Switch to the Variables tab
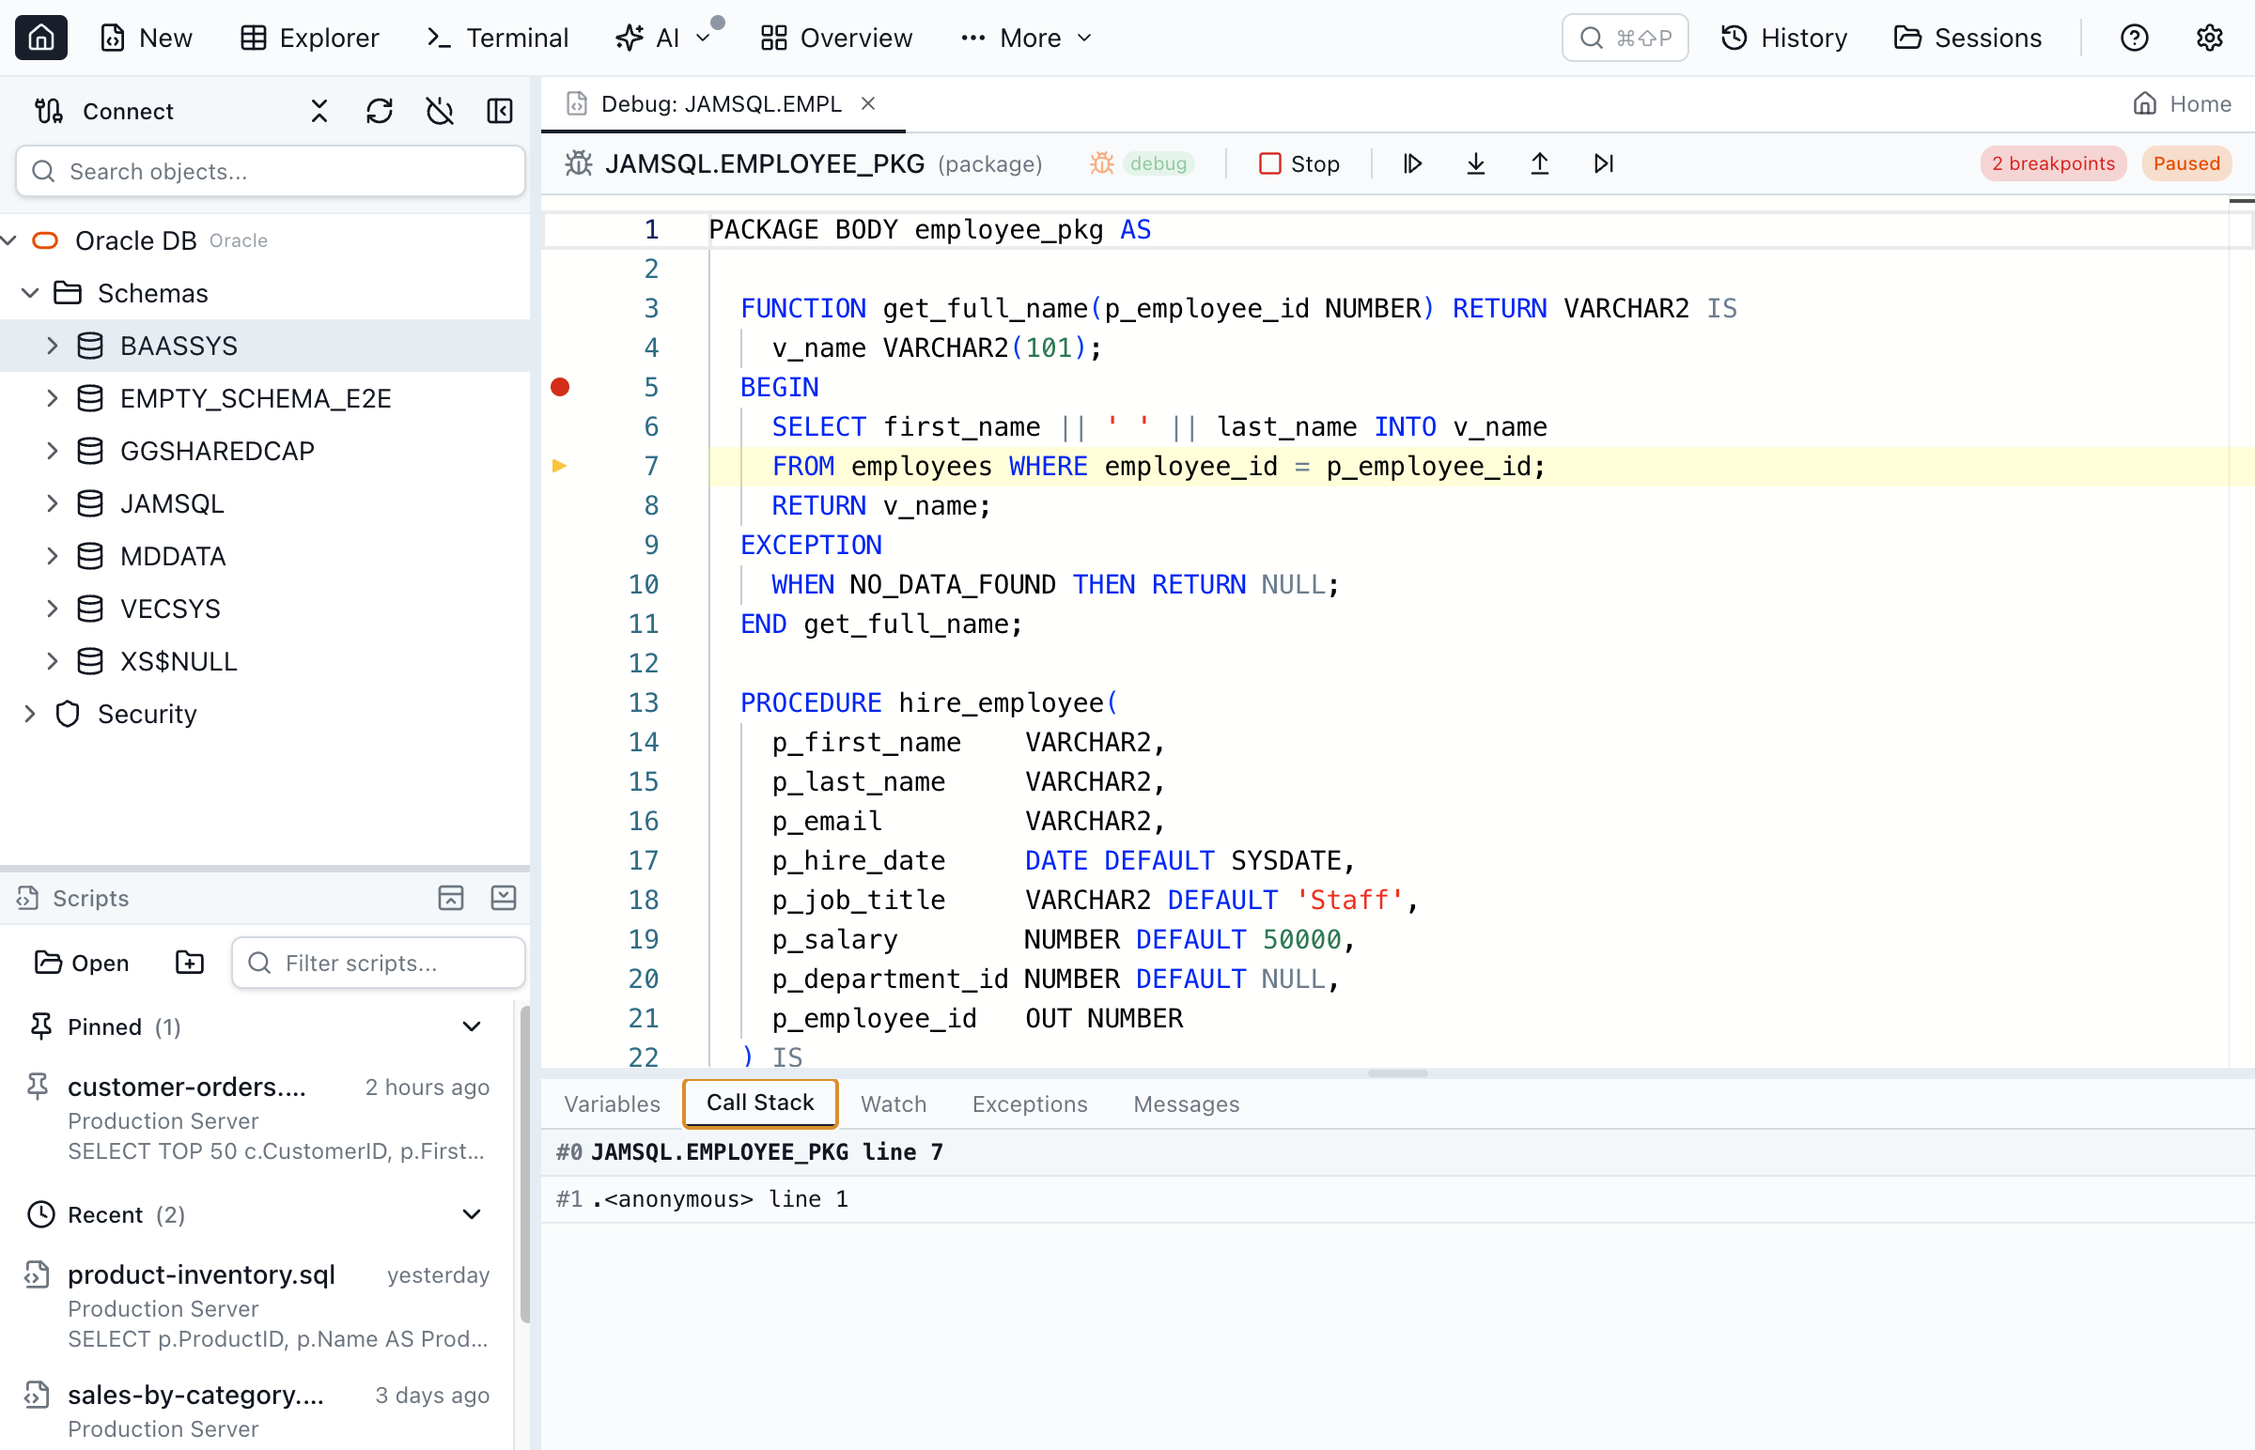 pyautogui.click(x=611, y=1103)
